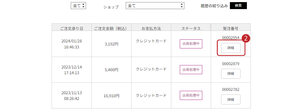The image size is (304, 109).
Task: Click the black 検索 button
Action: click(x=238, y=6)
